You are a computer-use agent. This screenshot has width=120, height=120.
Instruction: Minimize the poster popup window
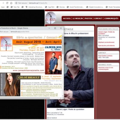(x=49, y=28)
